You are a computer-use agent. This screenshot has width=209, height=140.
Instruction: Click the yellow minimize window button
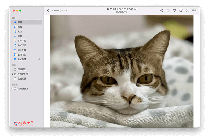(x=17, y=11)
